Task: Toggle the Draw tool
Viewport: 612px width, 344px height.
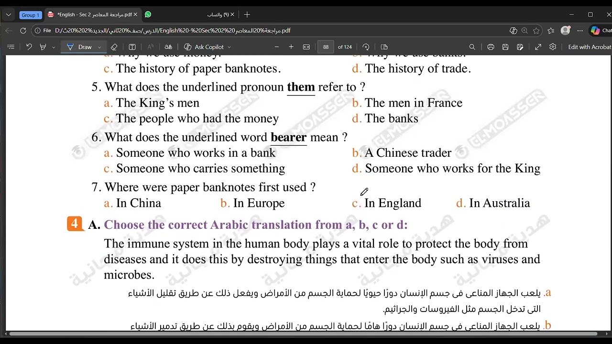Action: coord(79,47)
